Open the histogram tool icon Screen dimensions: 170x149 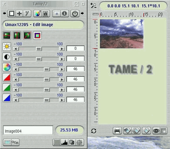click(x=65, y=142)
